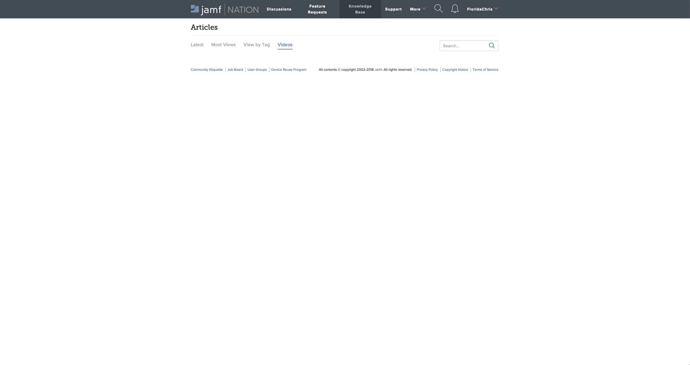The height and width of the screenshot is (365, 690).
Task: Open the header search magnifier icon
Action: click(438, 9)
